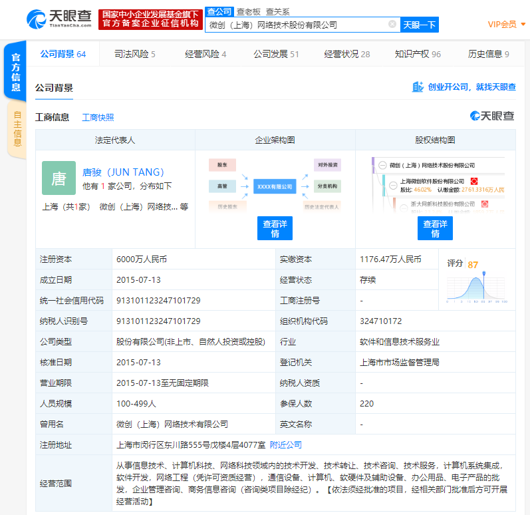
Task: Collapse 上海微创软件股份有限公司 equity node
Action: pos(393,185)
